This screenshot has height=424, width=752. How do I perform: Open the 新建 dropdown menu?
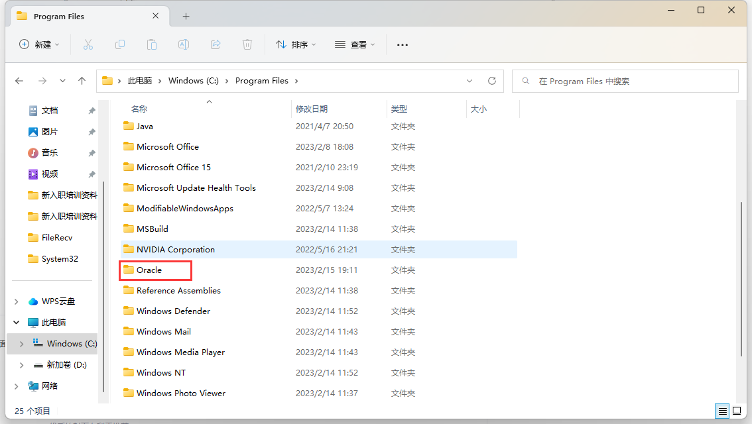[39, 44]
